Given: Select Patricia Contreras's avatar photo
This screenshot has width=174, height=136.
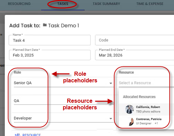Looking at the screenshot, I should coord(131,121).
